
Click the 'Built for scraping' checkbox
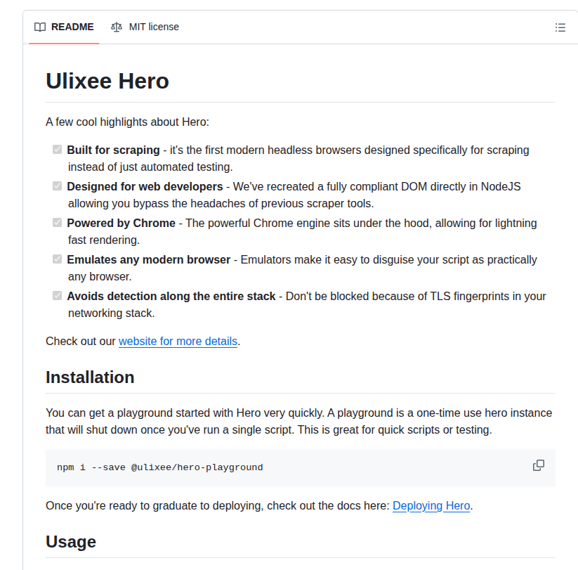pos(57,149)
